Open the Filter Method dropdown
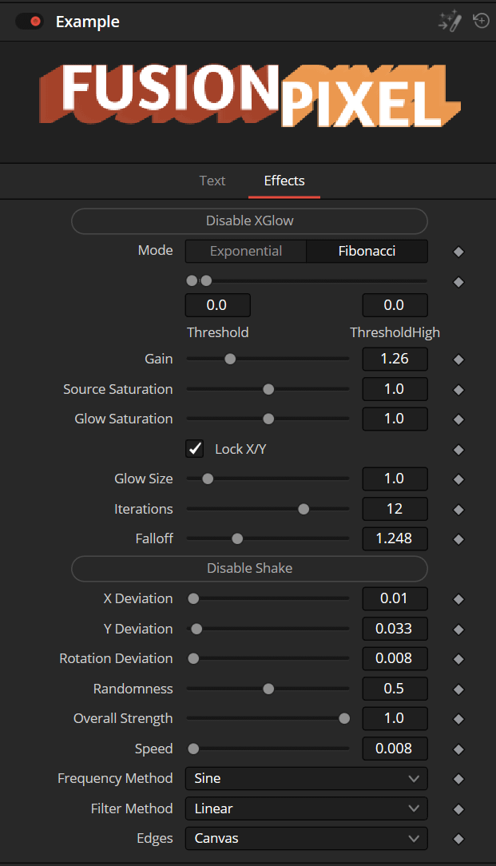This screenshot has width=496, height=866. pos(307,808)
